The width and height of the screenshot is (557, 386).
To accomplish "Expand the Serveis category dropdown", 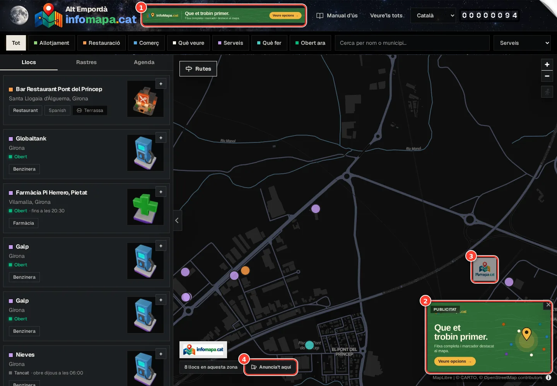I will point(522,43).
